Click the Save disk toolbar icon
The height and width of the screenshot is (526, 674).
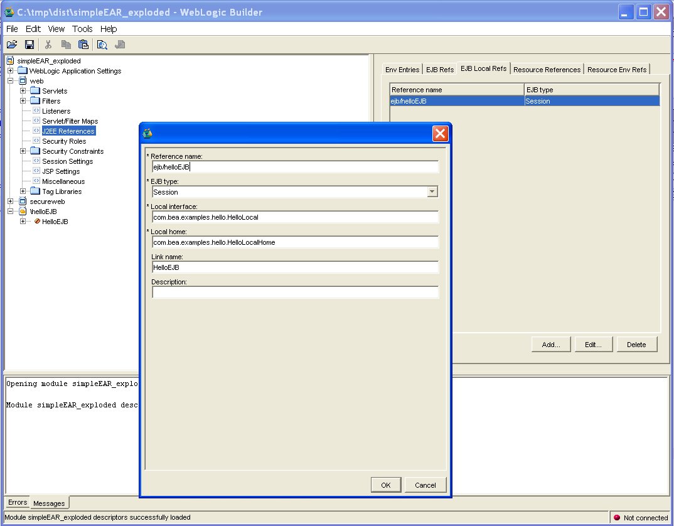click(29, 45)
